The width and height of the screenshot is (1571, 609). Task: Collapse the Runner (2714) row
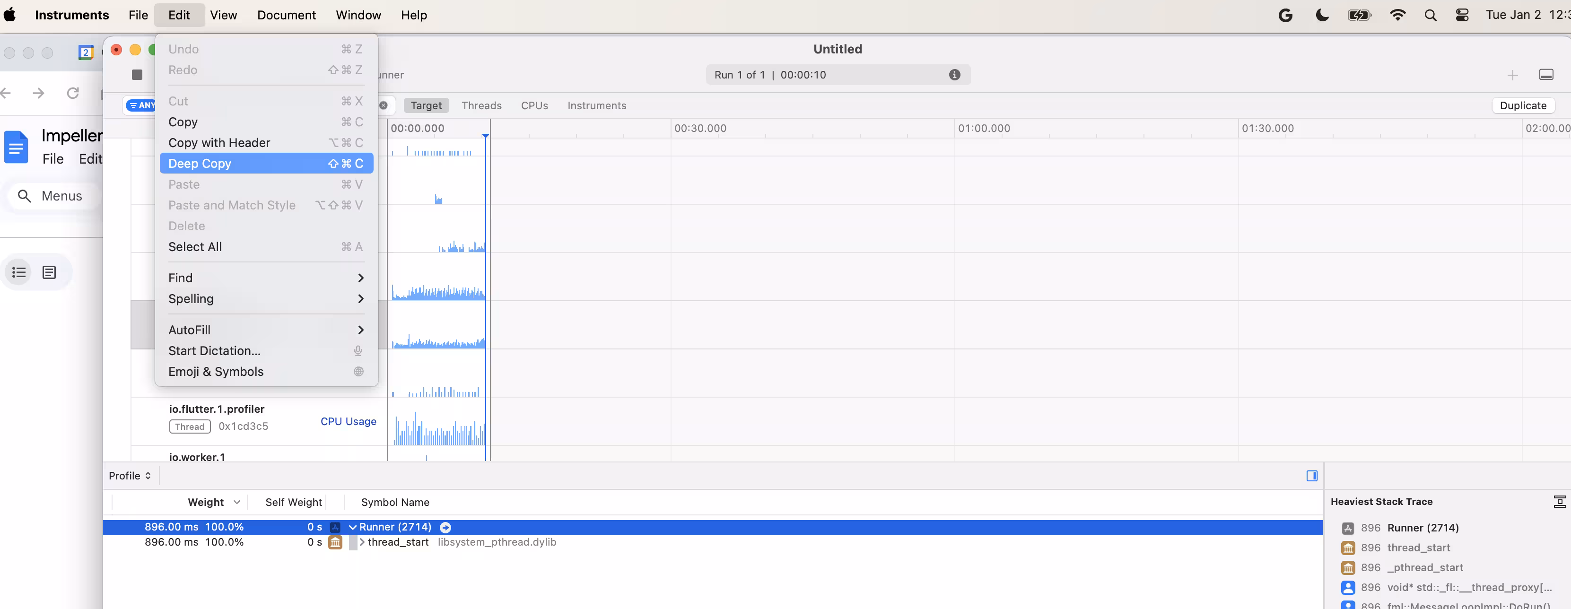(x=352, y=527)
